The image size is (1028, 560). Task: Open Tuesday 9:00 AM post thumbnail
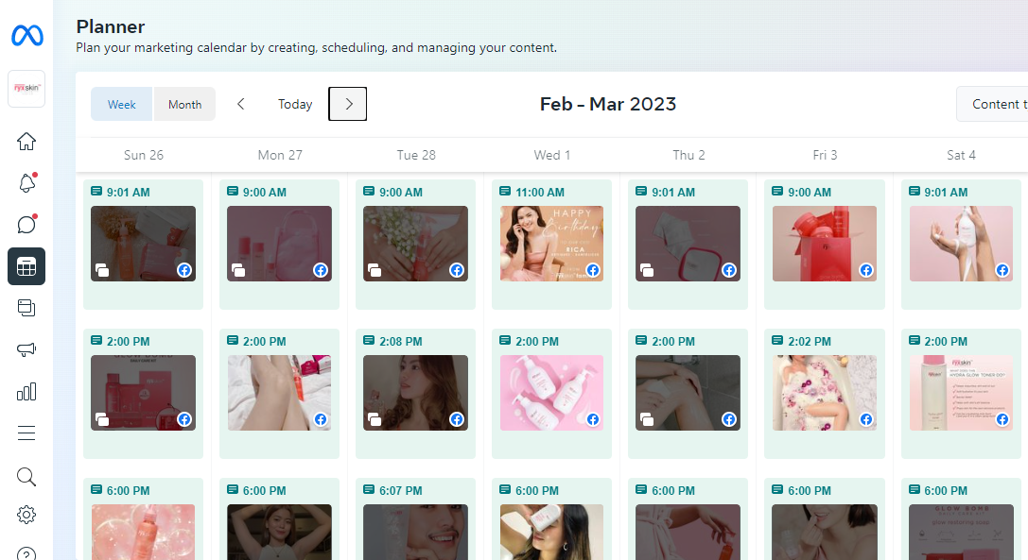[416, 244]
